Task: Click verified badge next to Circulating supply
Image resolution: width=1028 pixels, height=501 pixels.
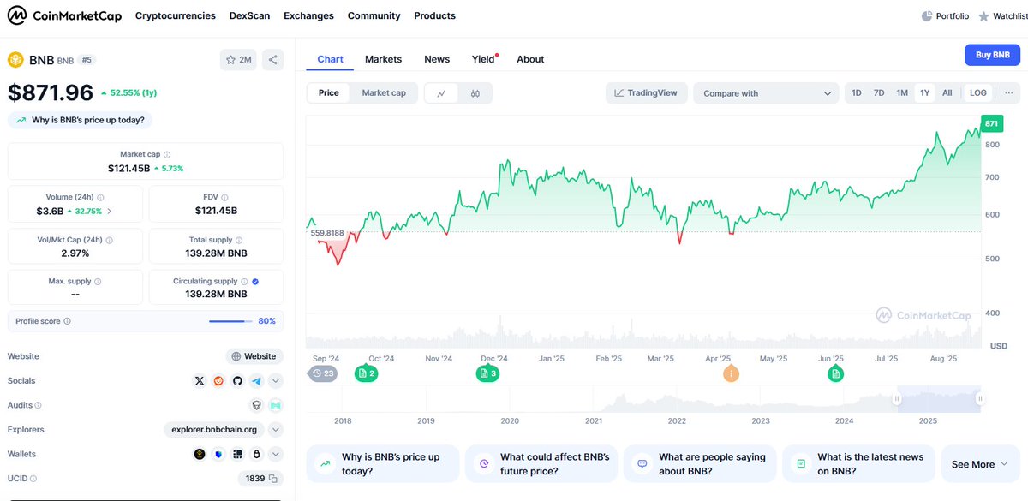Action: [x=256, y=282]
